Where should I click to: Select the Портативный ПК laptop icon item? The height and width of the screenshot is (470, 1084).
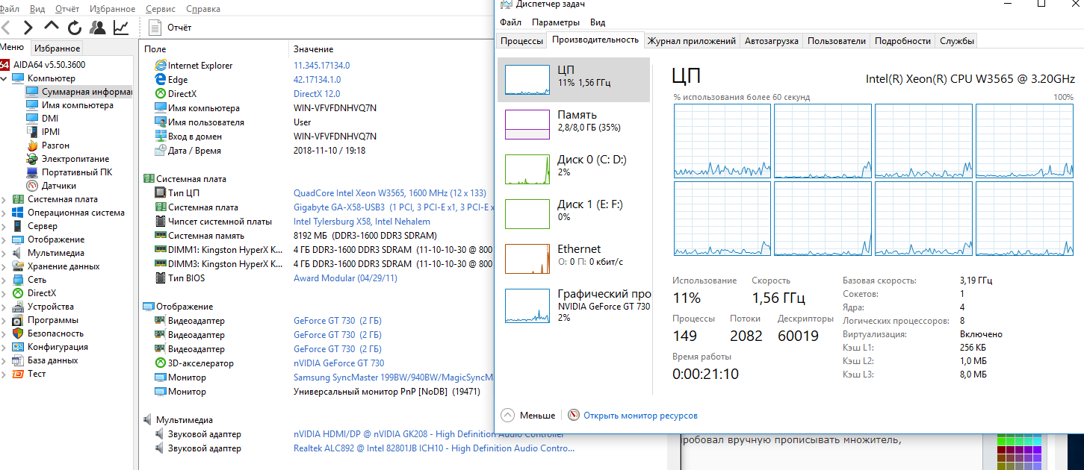pos(32,172)
